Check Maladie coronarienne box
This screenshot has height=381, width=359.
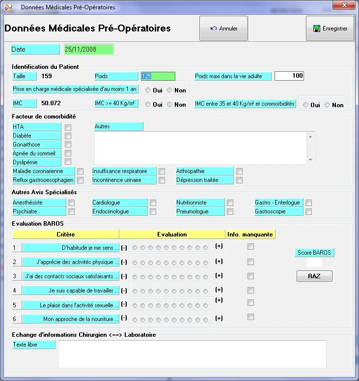[x=81, y=171]
